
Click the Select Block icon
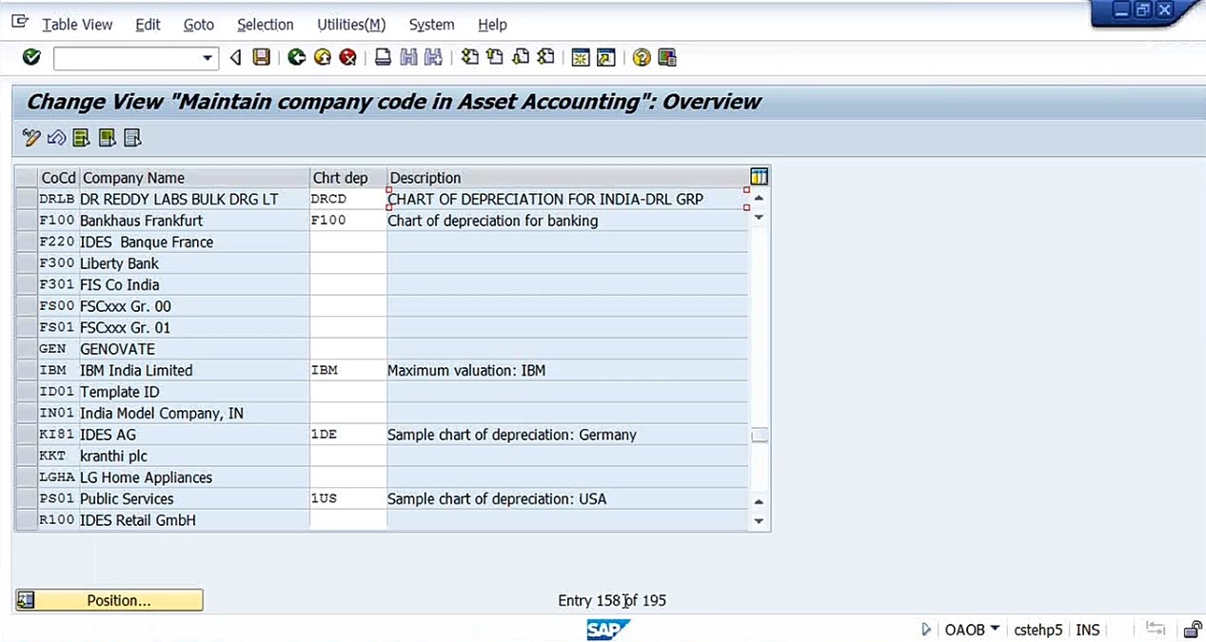pos(108,138)
